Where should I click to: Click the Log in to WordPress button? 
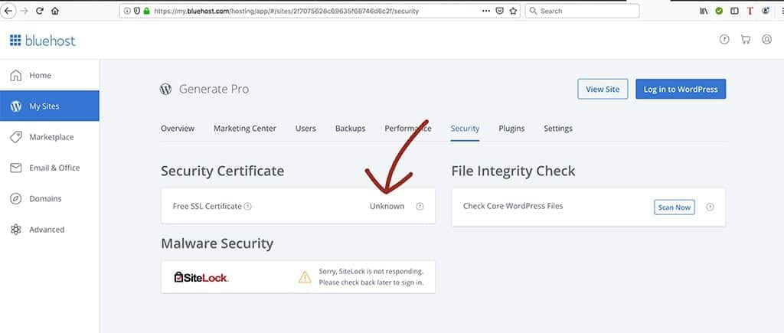pos(680,90)
